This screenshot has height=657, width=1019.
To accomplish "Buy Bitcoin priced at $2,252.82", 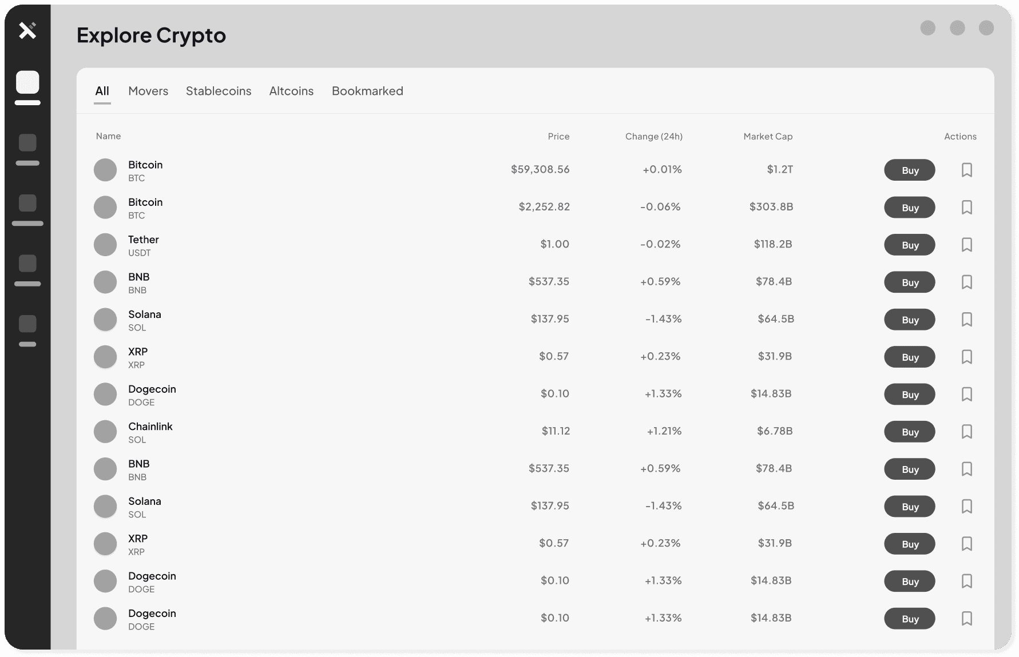I will click(910, 208).
